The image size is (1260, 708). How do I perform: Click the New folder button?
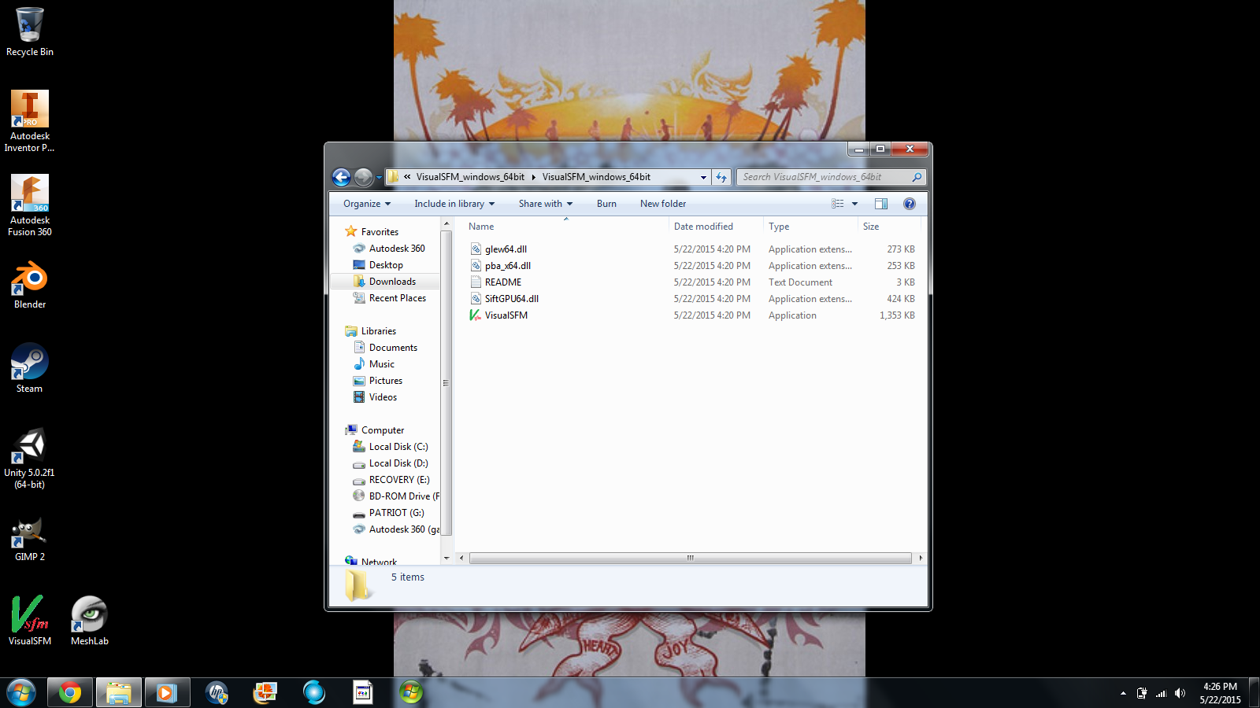[x=663, y=204]
